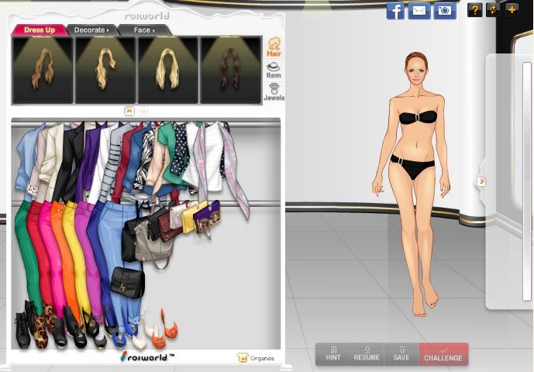Open the Face tab
Viewport: 534px width, 372px height.
point(143,30)
